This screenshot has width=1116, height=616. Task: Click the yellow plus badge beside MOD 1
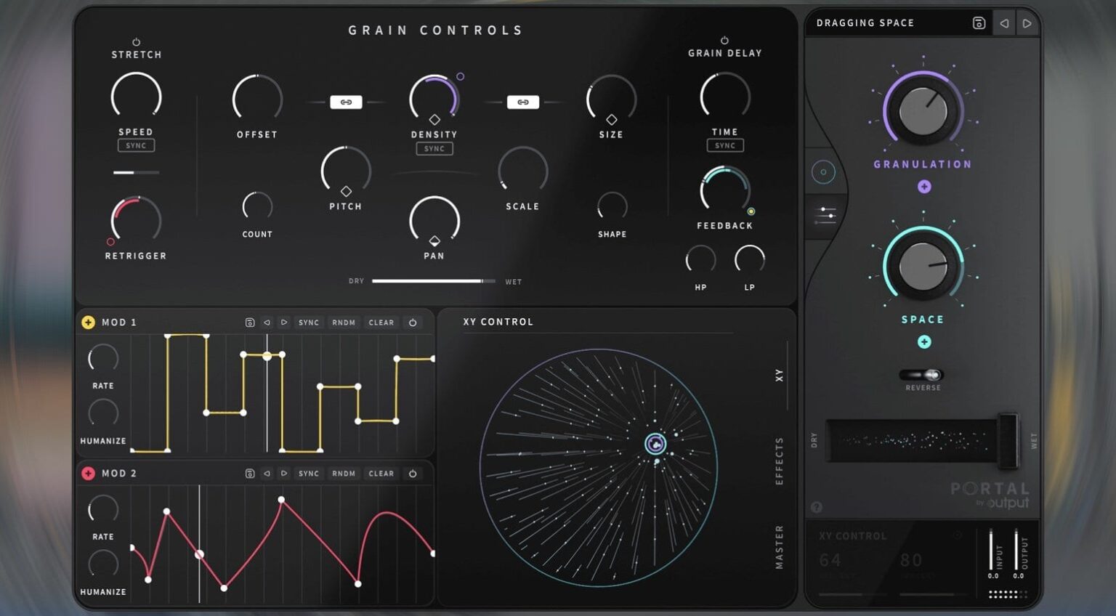88,322
